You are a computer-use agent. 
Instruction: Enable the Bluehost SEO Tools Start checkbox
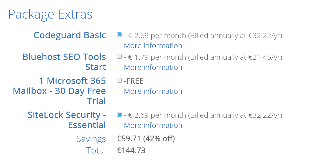pos(119,56)
